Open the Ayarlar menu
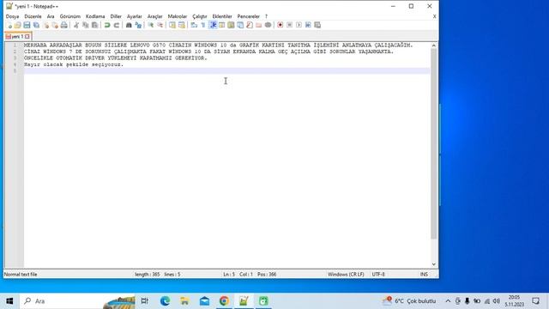 point(135,16)
